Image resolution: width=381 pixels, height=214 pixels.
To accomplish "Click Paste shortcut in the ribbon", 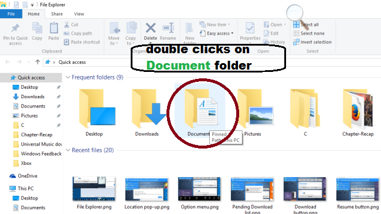I will click(x=82, y=42).
